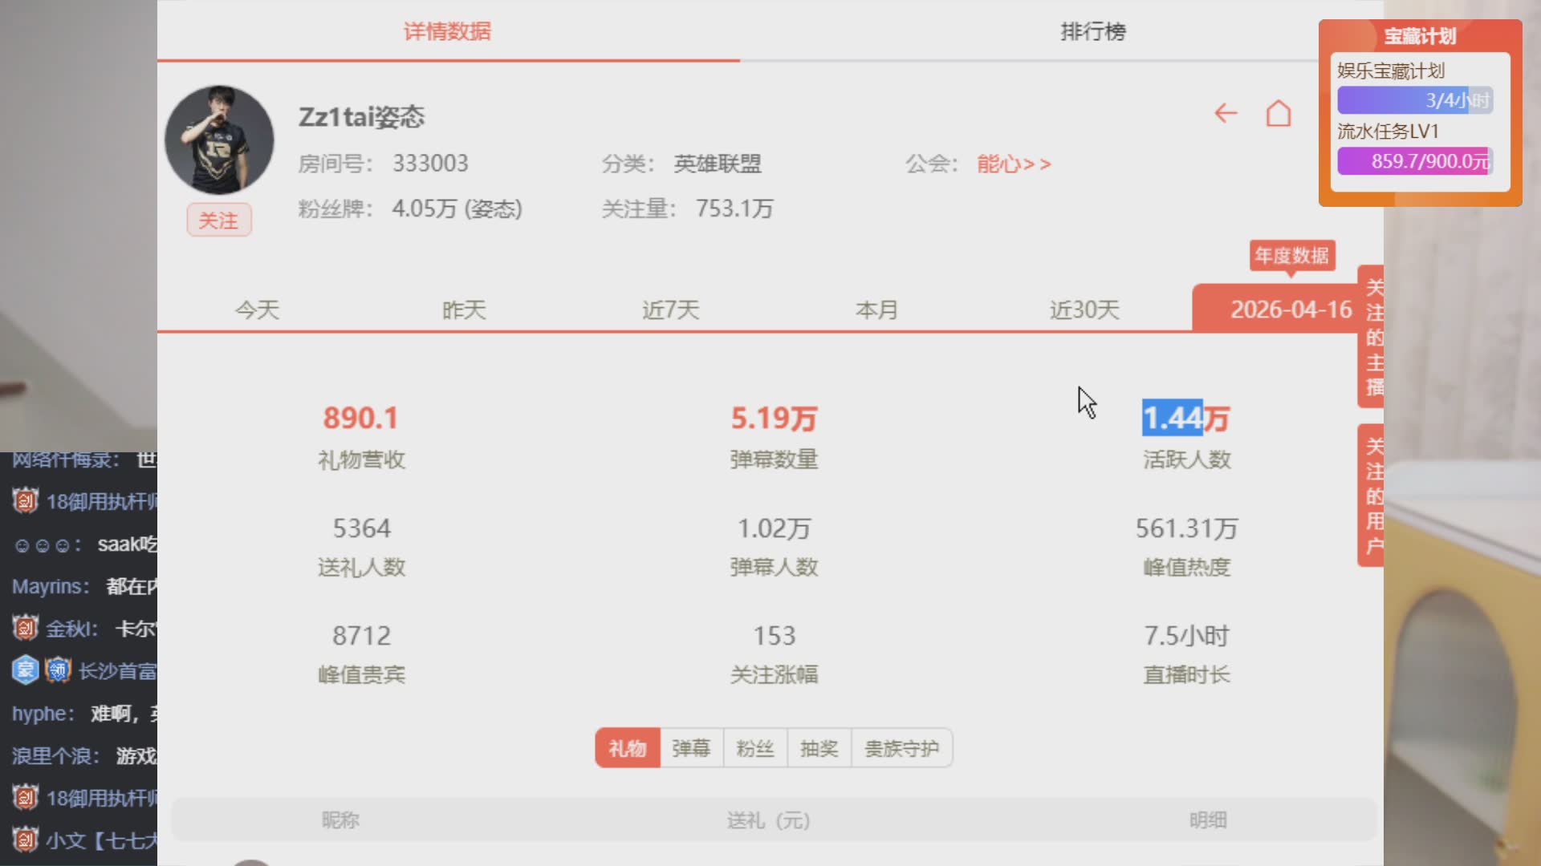Screen dimensions: 1541x866
Task: Select the 礼物 filter button
Action: click(627, 749)
